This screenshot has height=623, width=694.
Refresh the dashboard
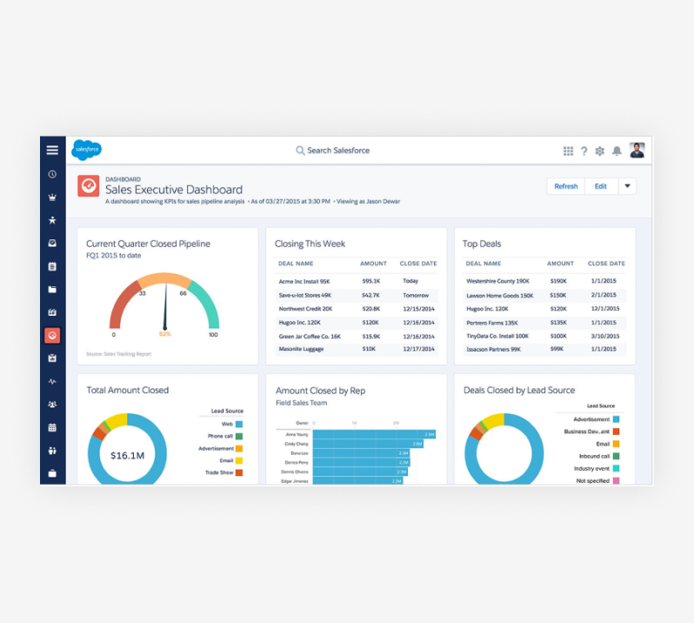tap(565, 186)
